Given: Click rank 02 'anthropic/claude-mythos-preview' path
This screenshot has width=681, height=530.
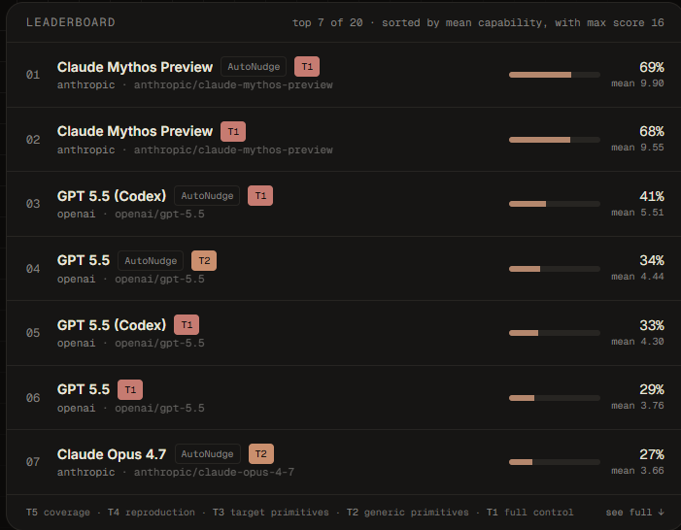Looking at the screenshot, I should point(233,149).
